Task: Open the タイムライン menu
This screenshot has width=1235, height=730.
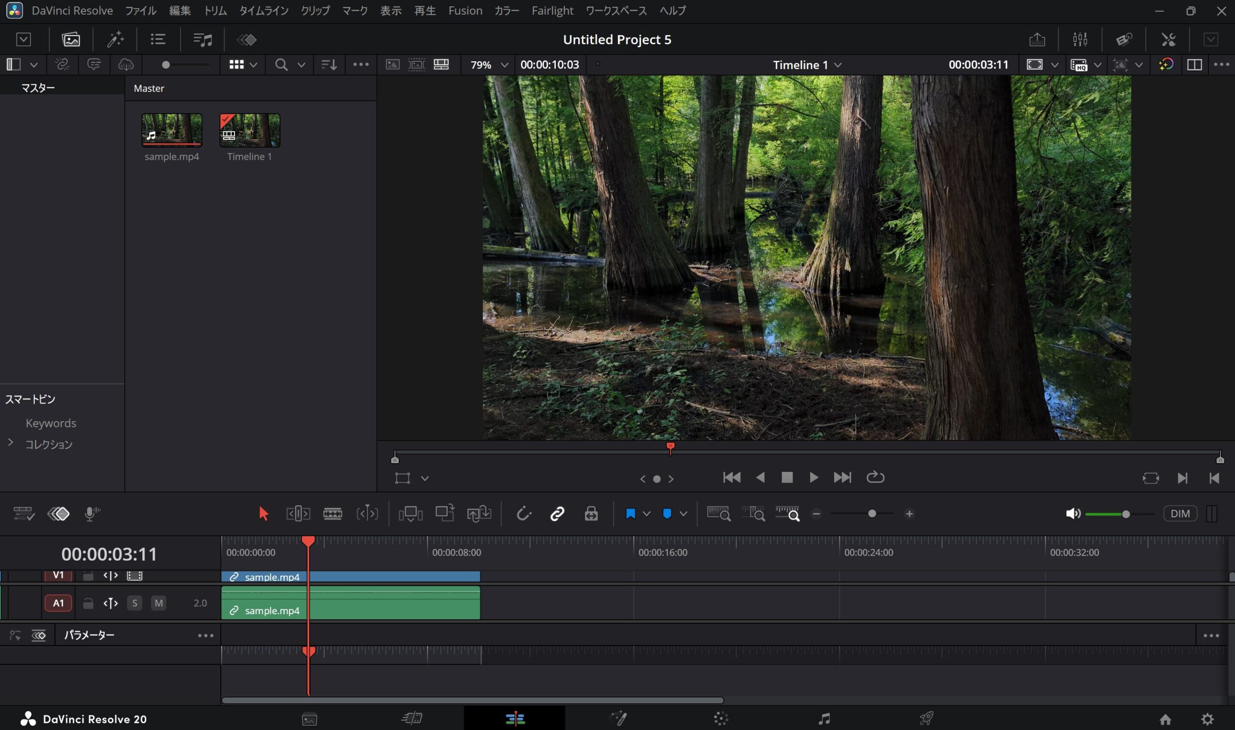Action: [x=263, y=10]
